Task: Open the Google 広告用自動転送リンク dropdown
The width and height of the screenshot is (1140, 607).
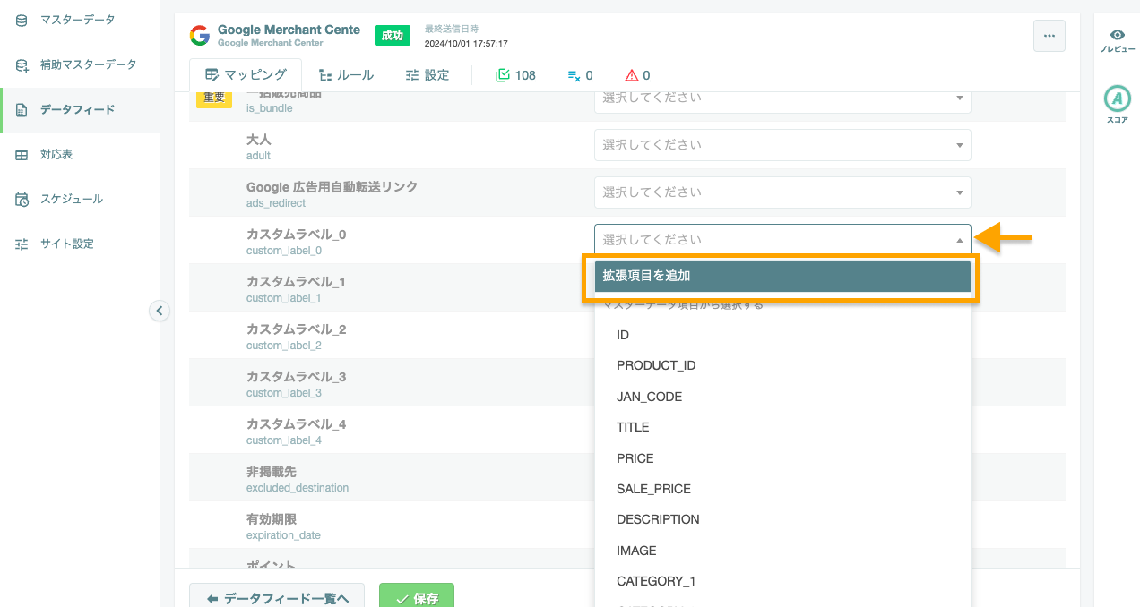Action: click(x=782, y=192)
